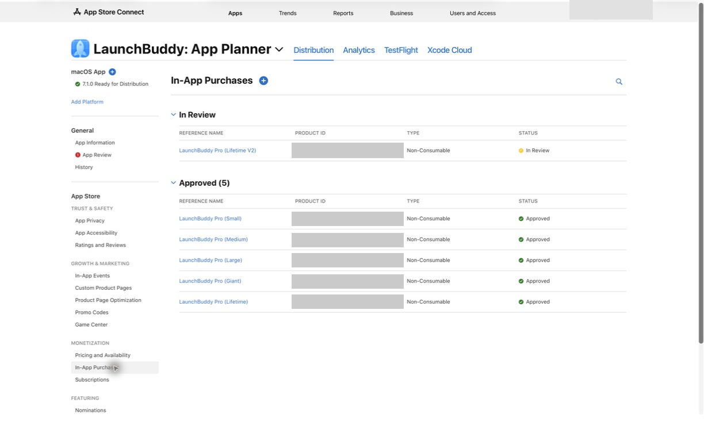Image resolution: width=704 pixels, height=421 pixels.
Task: Open Pricing and Availability in sidebar
Action: pos(103,355)
